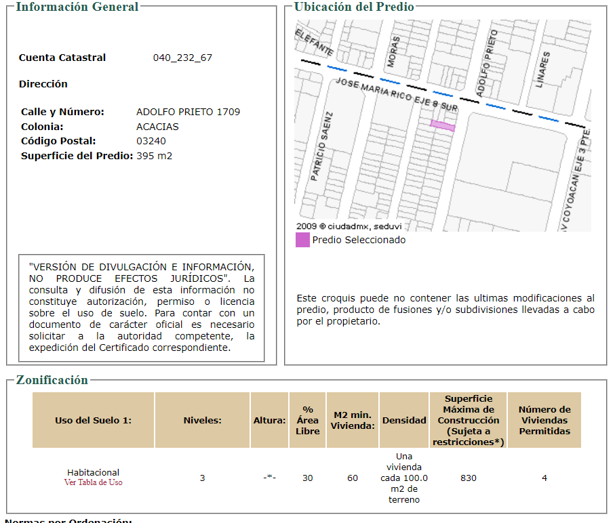Click the Predio Seleccionado pink legend swatch
Image resolution: width=615 pixels, height=523 pixels.
coord(302,240)
